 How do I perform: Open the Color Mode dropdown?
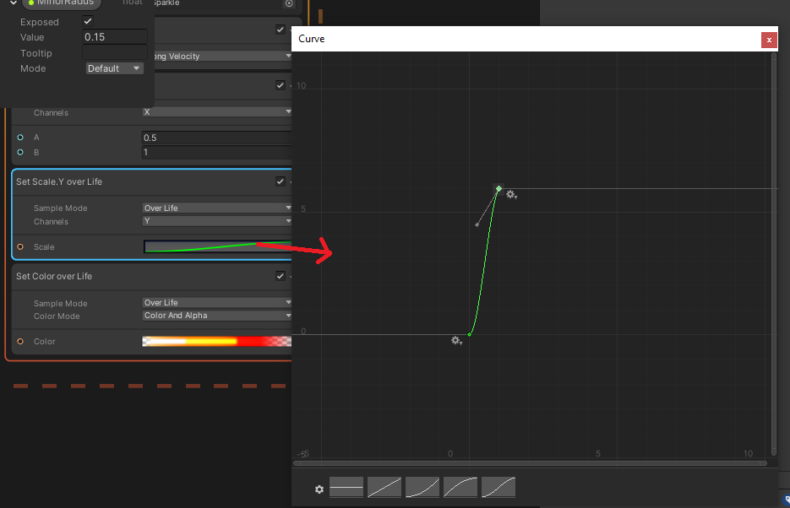pos(217,316)
